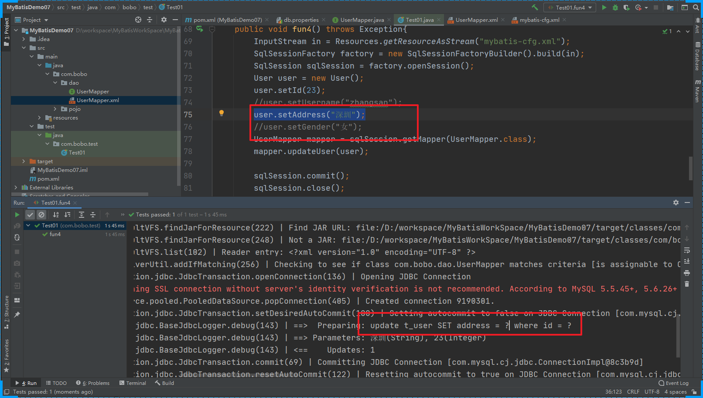Toggle Show Ignored tests button
Screen dimensions: 703x398
pyautogui.click(x=41, y=215)
